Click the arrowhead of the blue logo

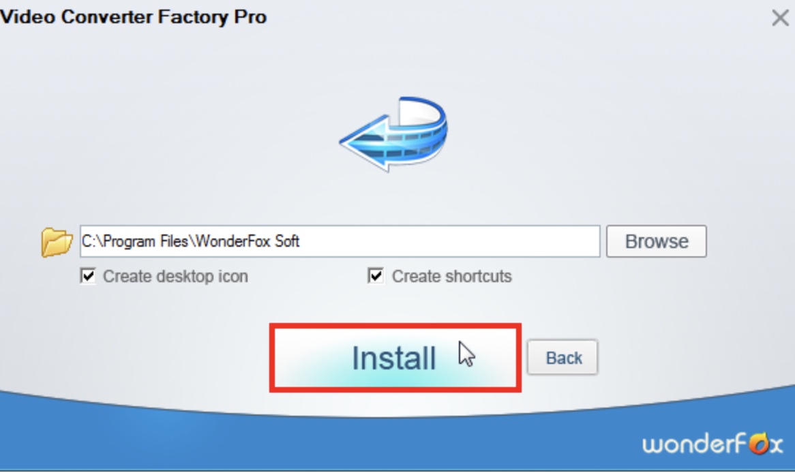click(x=364, y=142)
